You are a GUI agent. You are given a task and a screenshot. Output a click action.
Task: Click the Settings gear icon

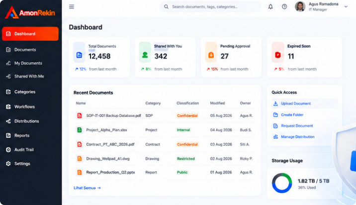[x=8, y=164]
